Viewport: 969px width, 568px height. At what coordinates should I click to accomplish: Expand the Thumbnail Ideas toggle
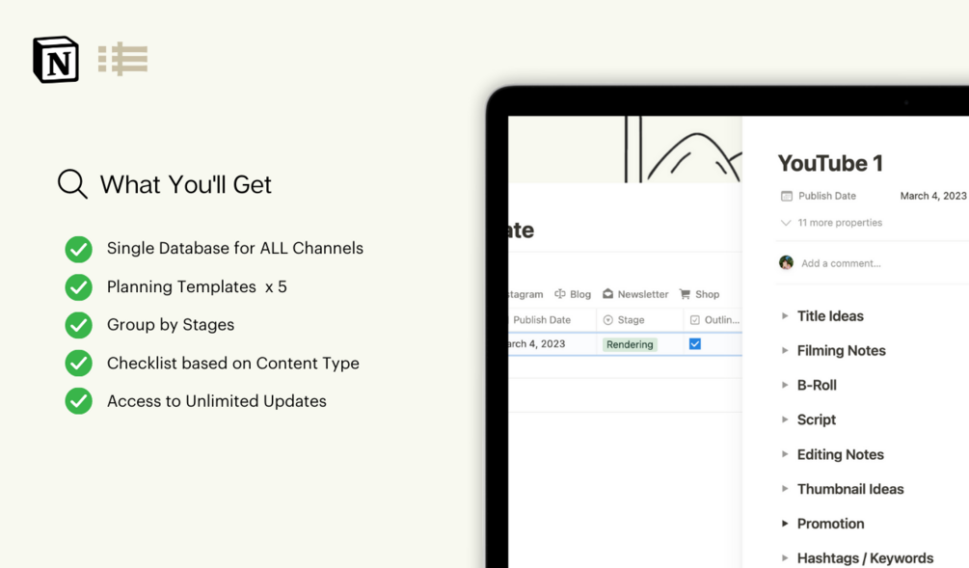click(785, 489)
